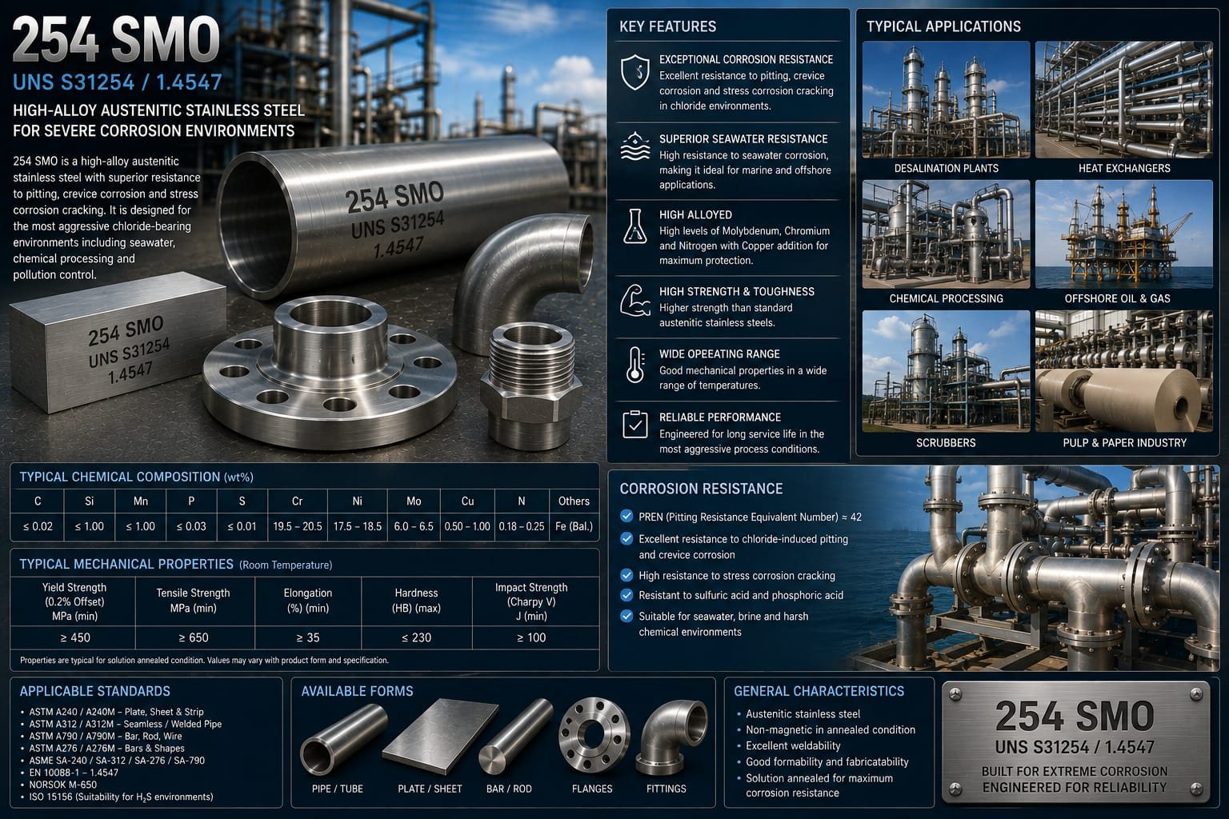1229x819 pixels.
Task: Click the Ni value "17.5 – 18.5"
Action: [358, 526]
